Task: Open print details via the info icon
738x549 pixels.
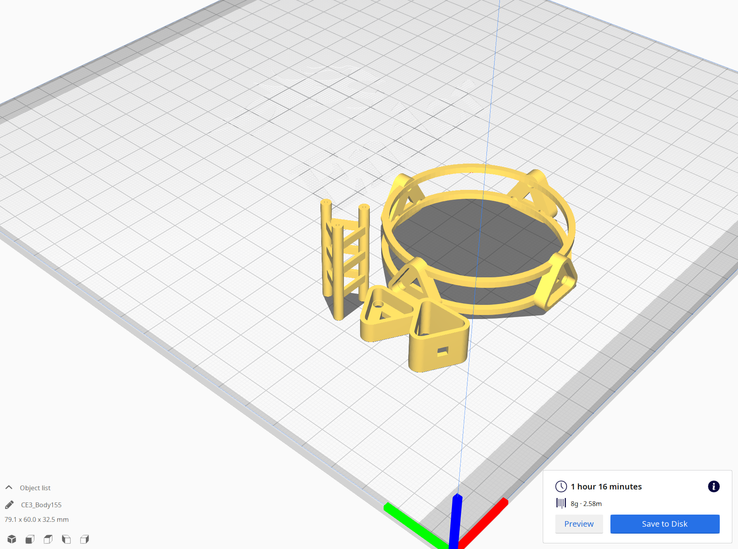Action: 714,487
